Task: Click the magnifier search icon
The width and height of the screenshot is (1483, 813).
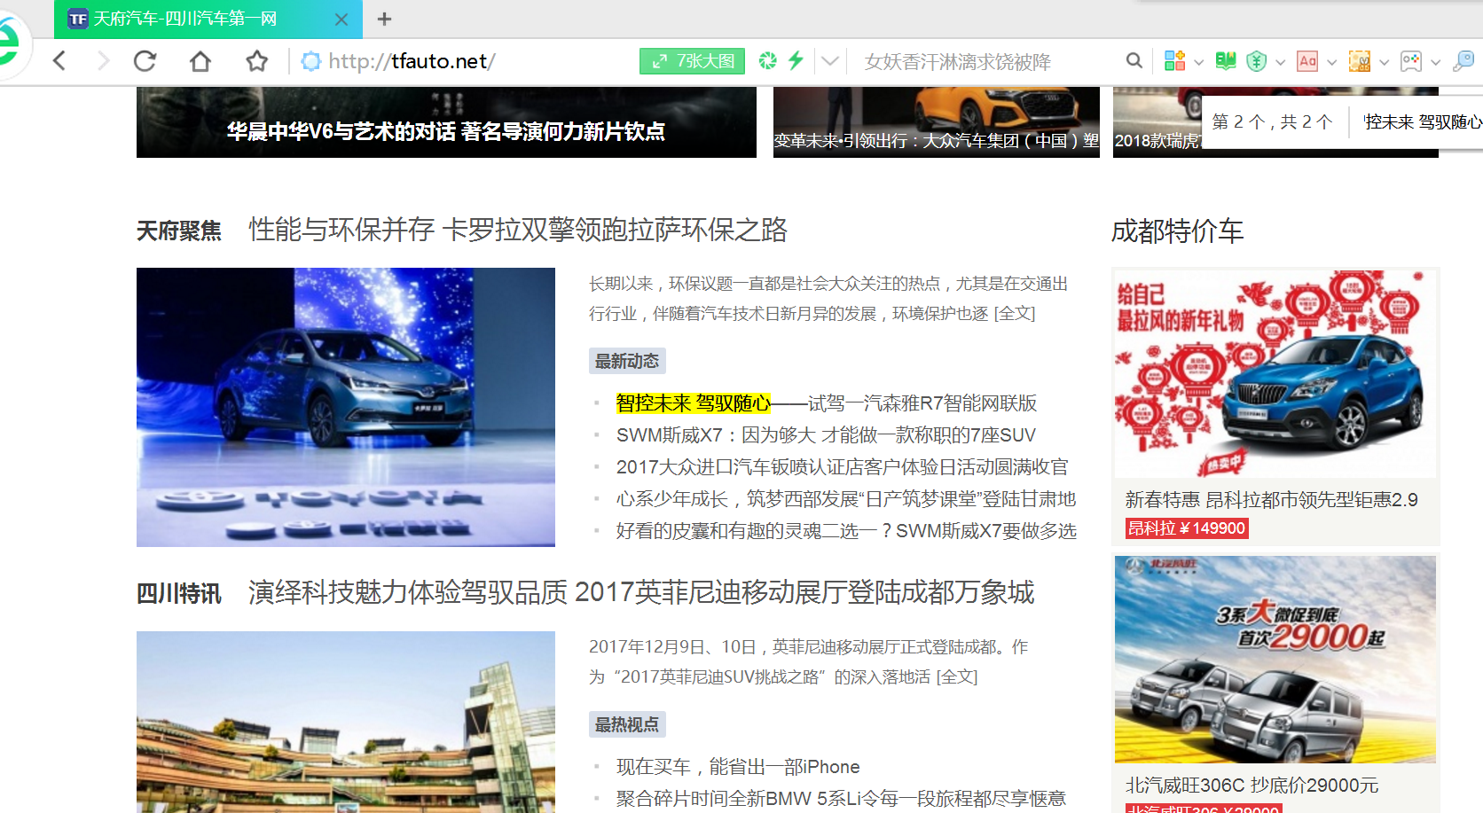Action: (1134, 61)
